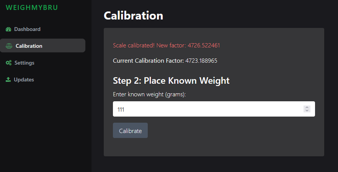
Task: Select the Calibration sidebar label
Action: [x=29, y=46]
